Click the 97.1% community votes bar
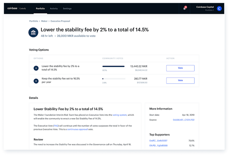Screen dimensions: 230x156 point(113,66)
